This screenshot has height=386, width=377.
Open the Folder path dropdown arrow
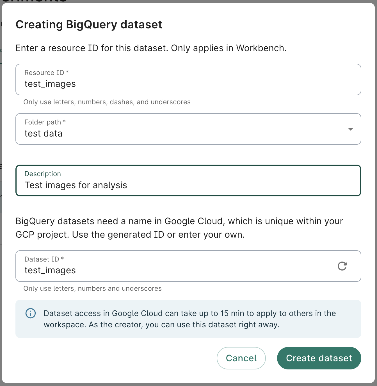coord(350,129)
